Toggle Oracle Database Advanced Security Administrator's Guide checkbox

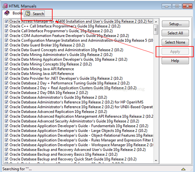(6, 121)
